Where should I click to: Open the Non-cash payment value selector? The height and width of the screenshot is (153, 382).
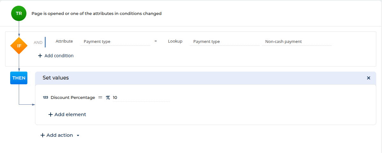click(x=297, y=42)
